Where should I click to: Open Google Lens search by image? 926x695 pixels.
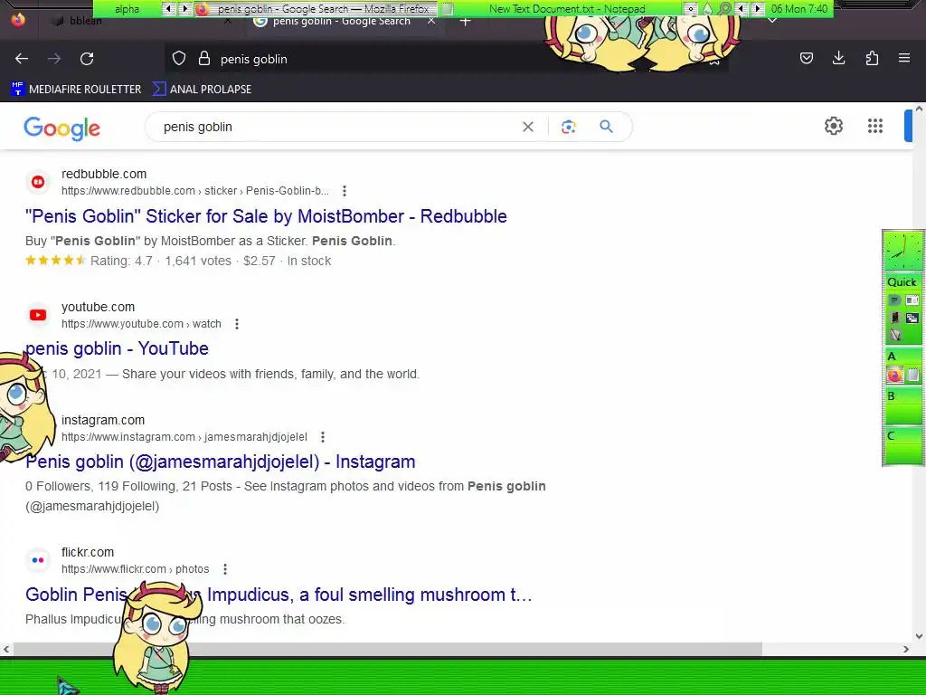[568, 127]
